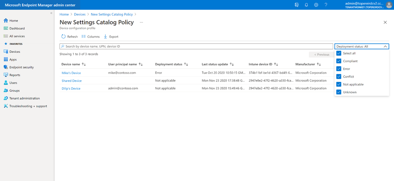Click the Users person icon in sidebar
Screen dimensions: 394x181
tap(6, 83)
